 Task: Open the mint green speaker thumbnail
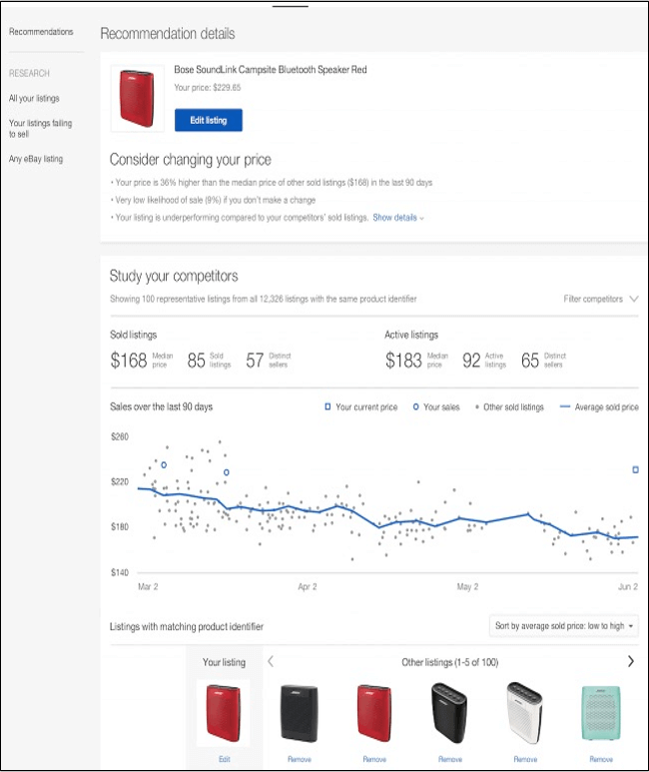601,713
